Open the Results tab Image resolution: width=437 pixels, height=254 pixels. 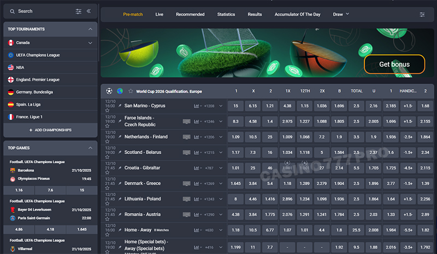(255, 14)
